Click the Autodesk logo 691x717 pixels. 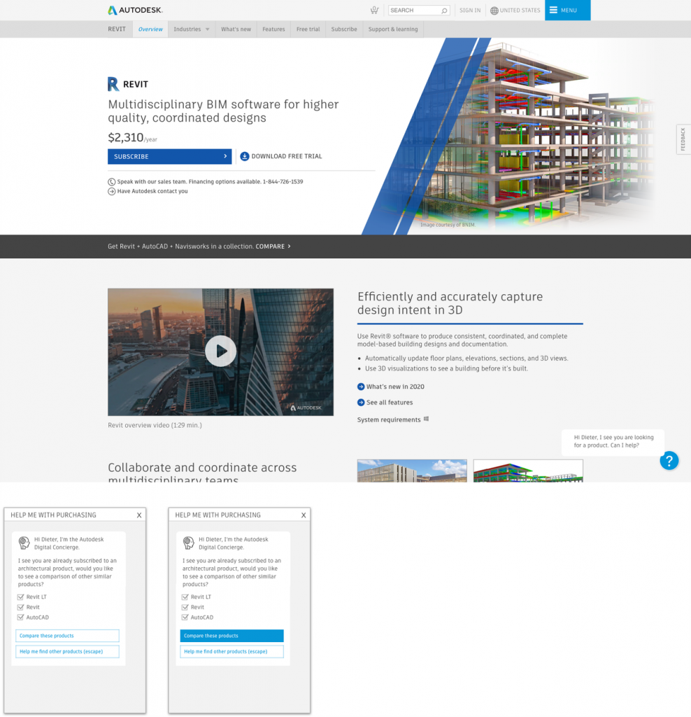coord(135,10)
